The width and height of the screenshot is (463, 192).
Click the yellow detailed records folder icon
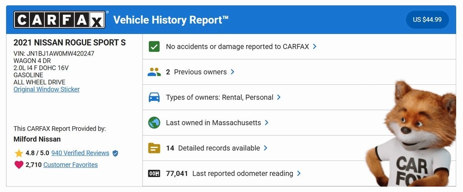[x=154, y=148]
